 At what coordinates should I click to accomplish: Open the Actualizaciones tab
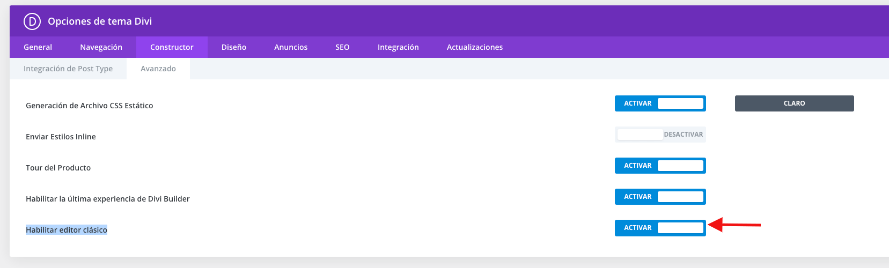coord(475,47)
